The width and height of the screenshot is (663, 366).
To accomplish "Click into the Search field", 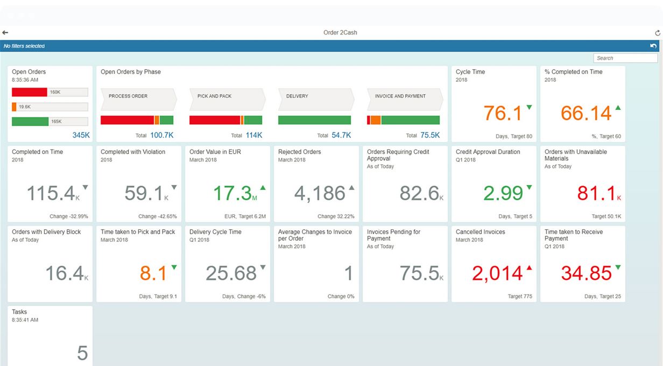I will coord(625,58).
